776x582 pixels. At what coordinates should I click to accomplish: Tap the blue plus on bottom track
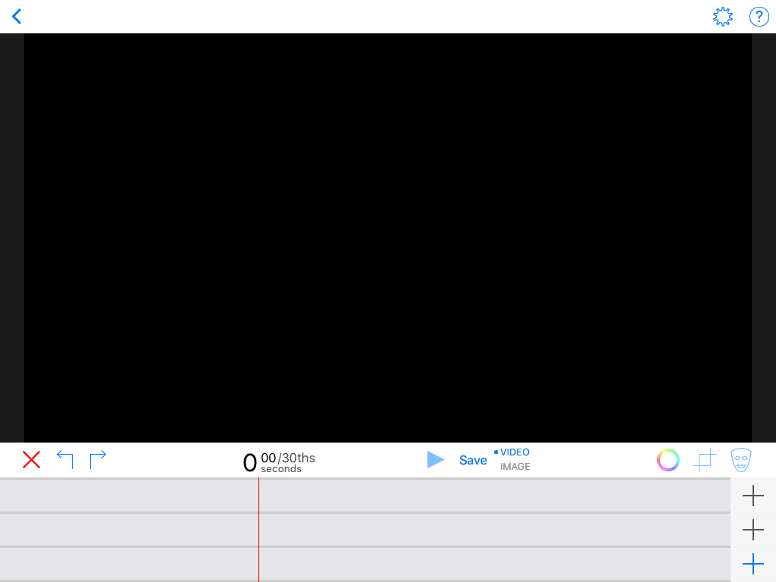point(753,564)
